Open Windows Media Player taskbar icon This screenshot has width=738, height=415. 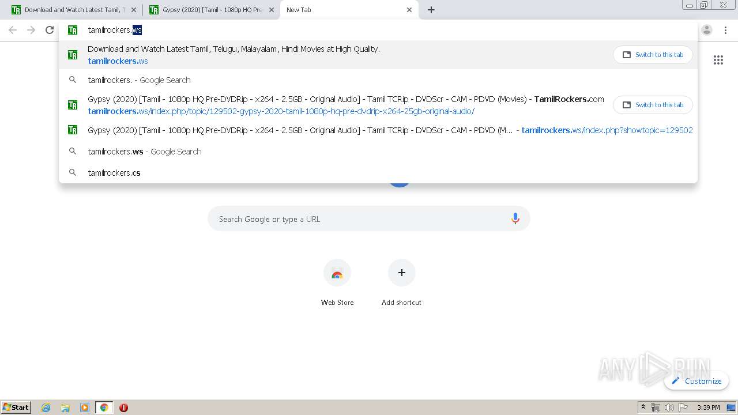pyautogui.click(x=85, y=408)
